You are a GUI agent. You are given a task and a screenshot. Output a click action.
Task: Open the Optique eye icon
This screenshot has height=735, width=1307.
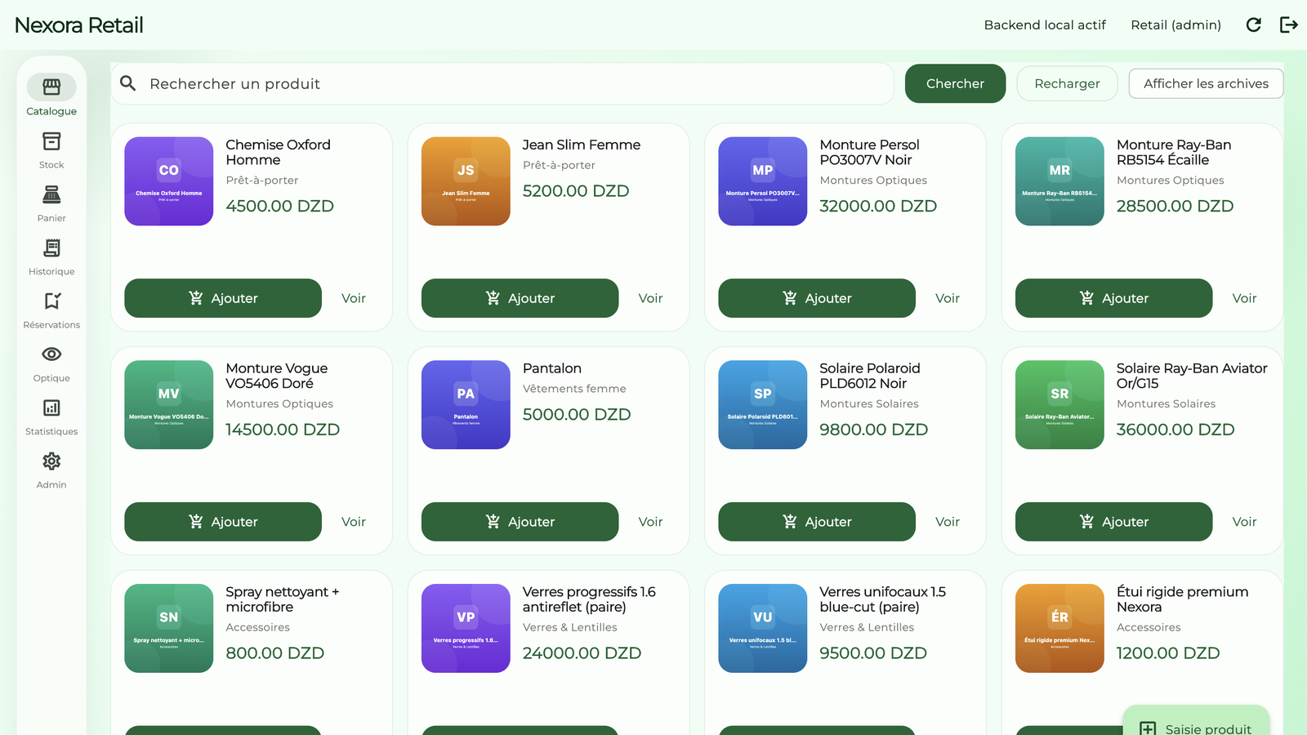[x=51, y=354]
